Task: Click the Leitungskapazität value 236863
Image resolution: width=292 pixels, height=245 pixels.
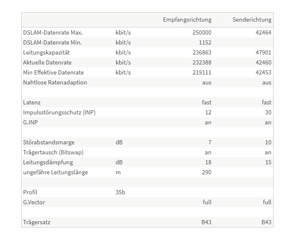Action: point(202,52)
